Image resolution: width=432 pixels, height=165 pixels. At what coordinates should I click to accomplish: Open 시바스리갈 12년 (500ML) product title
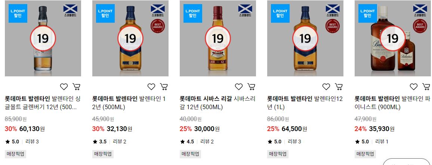pos(217,103)
